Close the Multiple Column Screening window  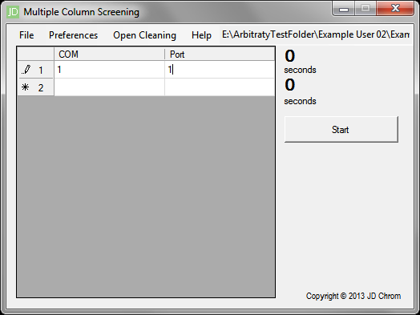click(x=395, y=9)
